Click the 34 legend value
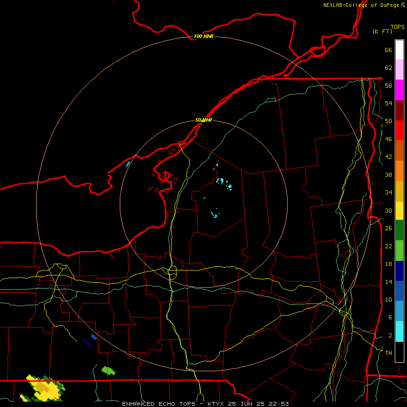 pyautogui.click(x=388, y=192)
